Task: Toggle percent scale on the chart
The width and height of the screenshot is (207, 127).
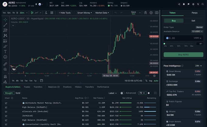Action: click(x=146, y=81)
